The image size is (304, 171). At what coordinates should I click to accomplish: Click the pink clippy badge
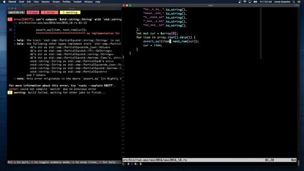(x=33, y=12)
